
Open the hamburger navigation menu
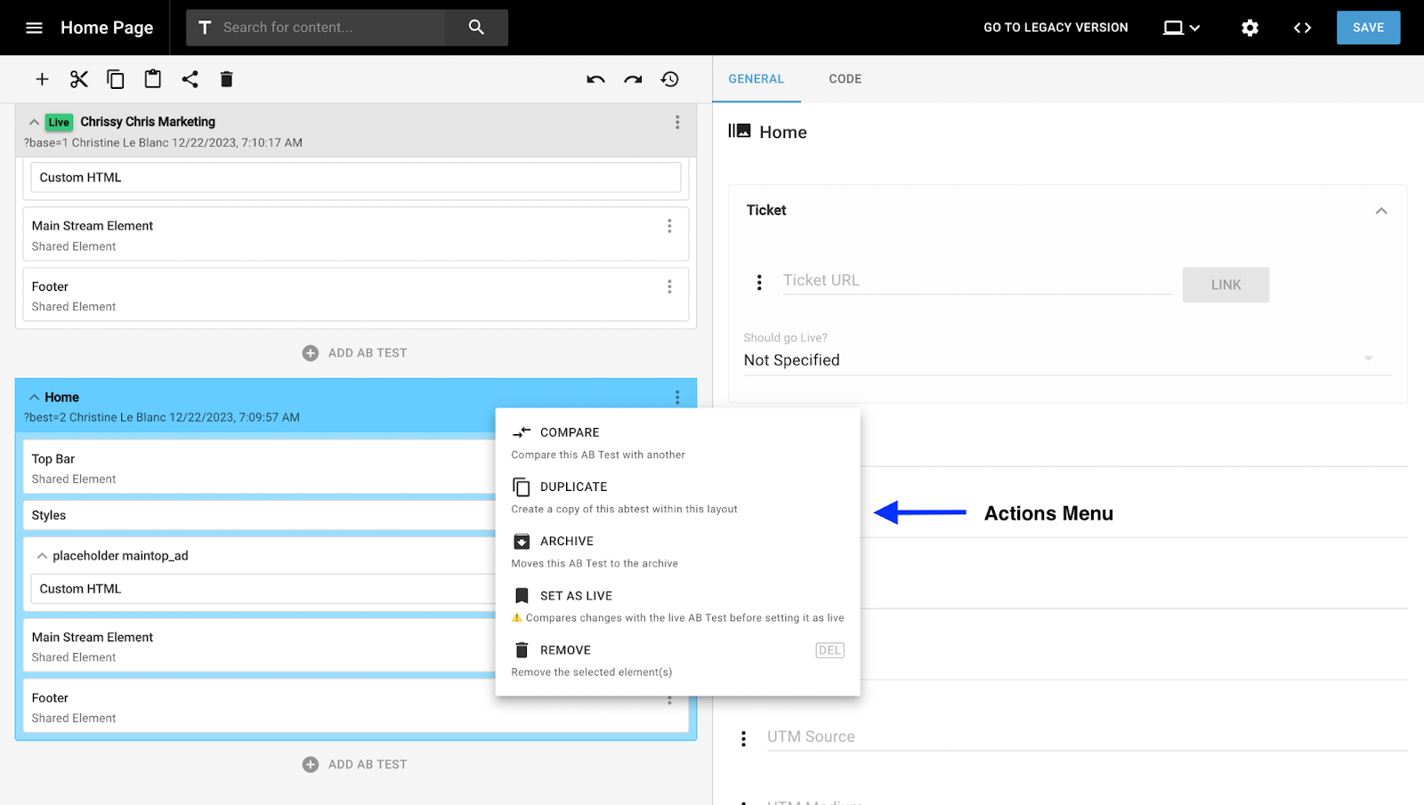[x=34, y=28]
